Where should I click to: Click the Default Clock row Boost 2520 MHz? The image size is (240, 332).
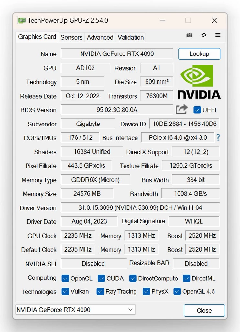202,249
